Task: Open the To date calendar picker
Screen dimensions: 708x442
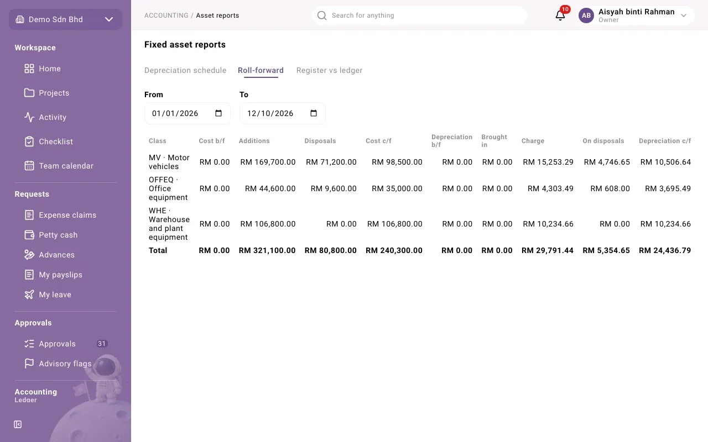Action: pyautogui.click(x=314, y=113)
